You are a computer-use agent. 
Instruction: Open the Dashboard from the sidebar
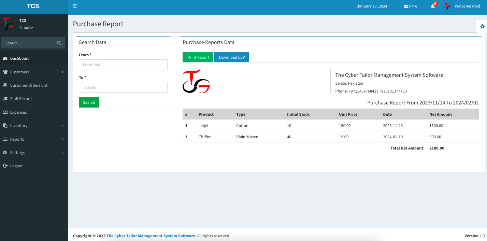(19, 58)
